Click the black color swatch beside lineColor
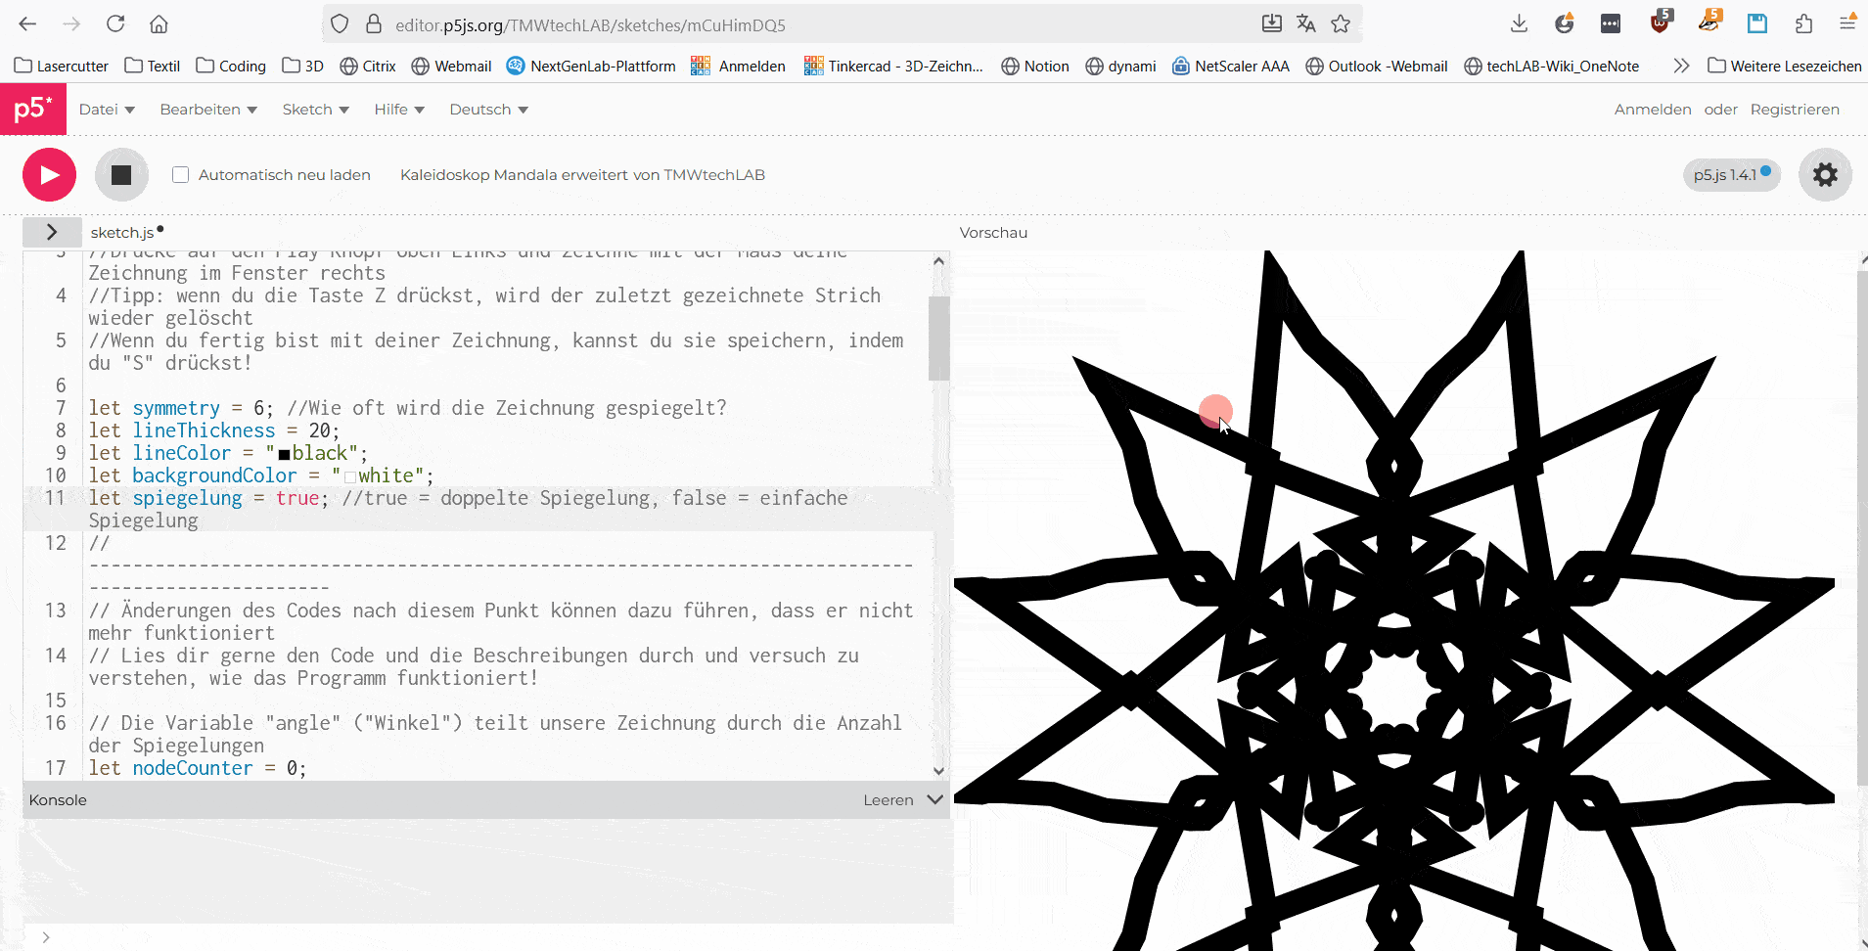 click(x=282, y=452)
